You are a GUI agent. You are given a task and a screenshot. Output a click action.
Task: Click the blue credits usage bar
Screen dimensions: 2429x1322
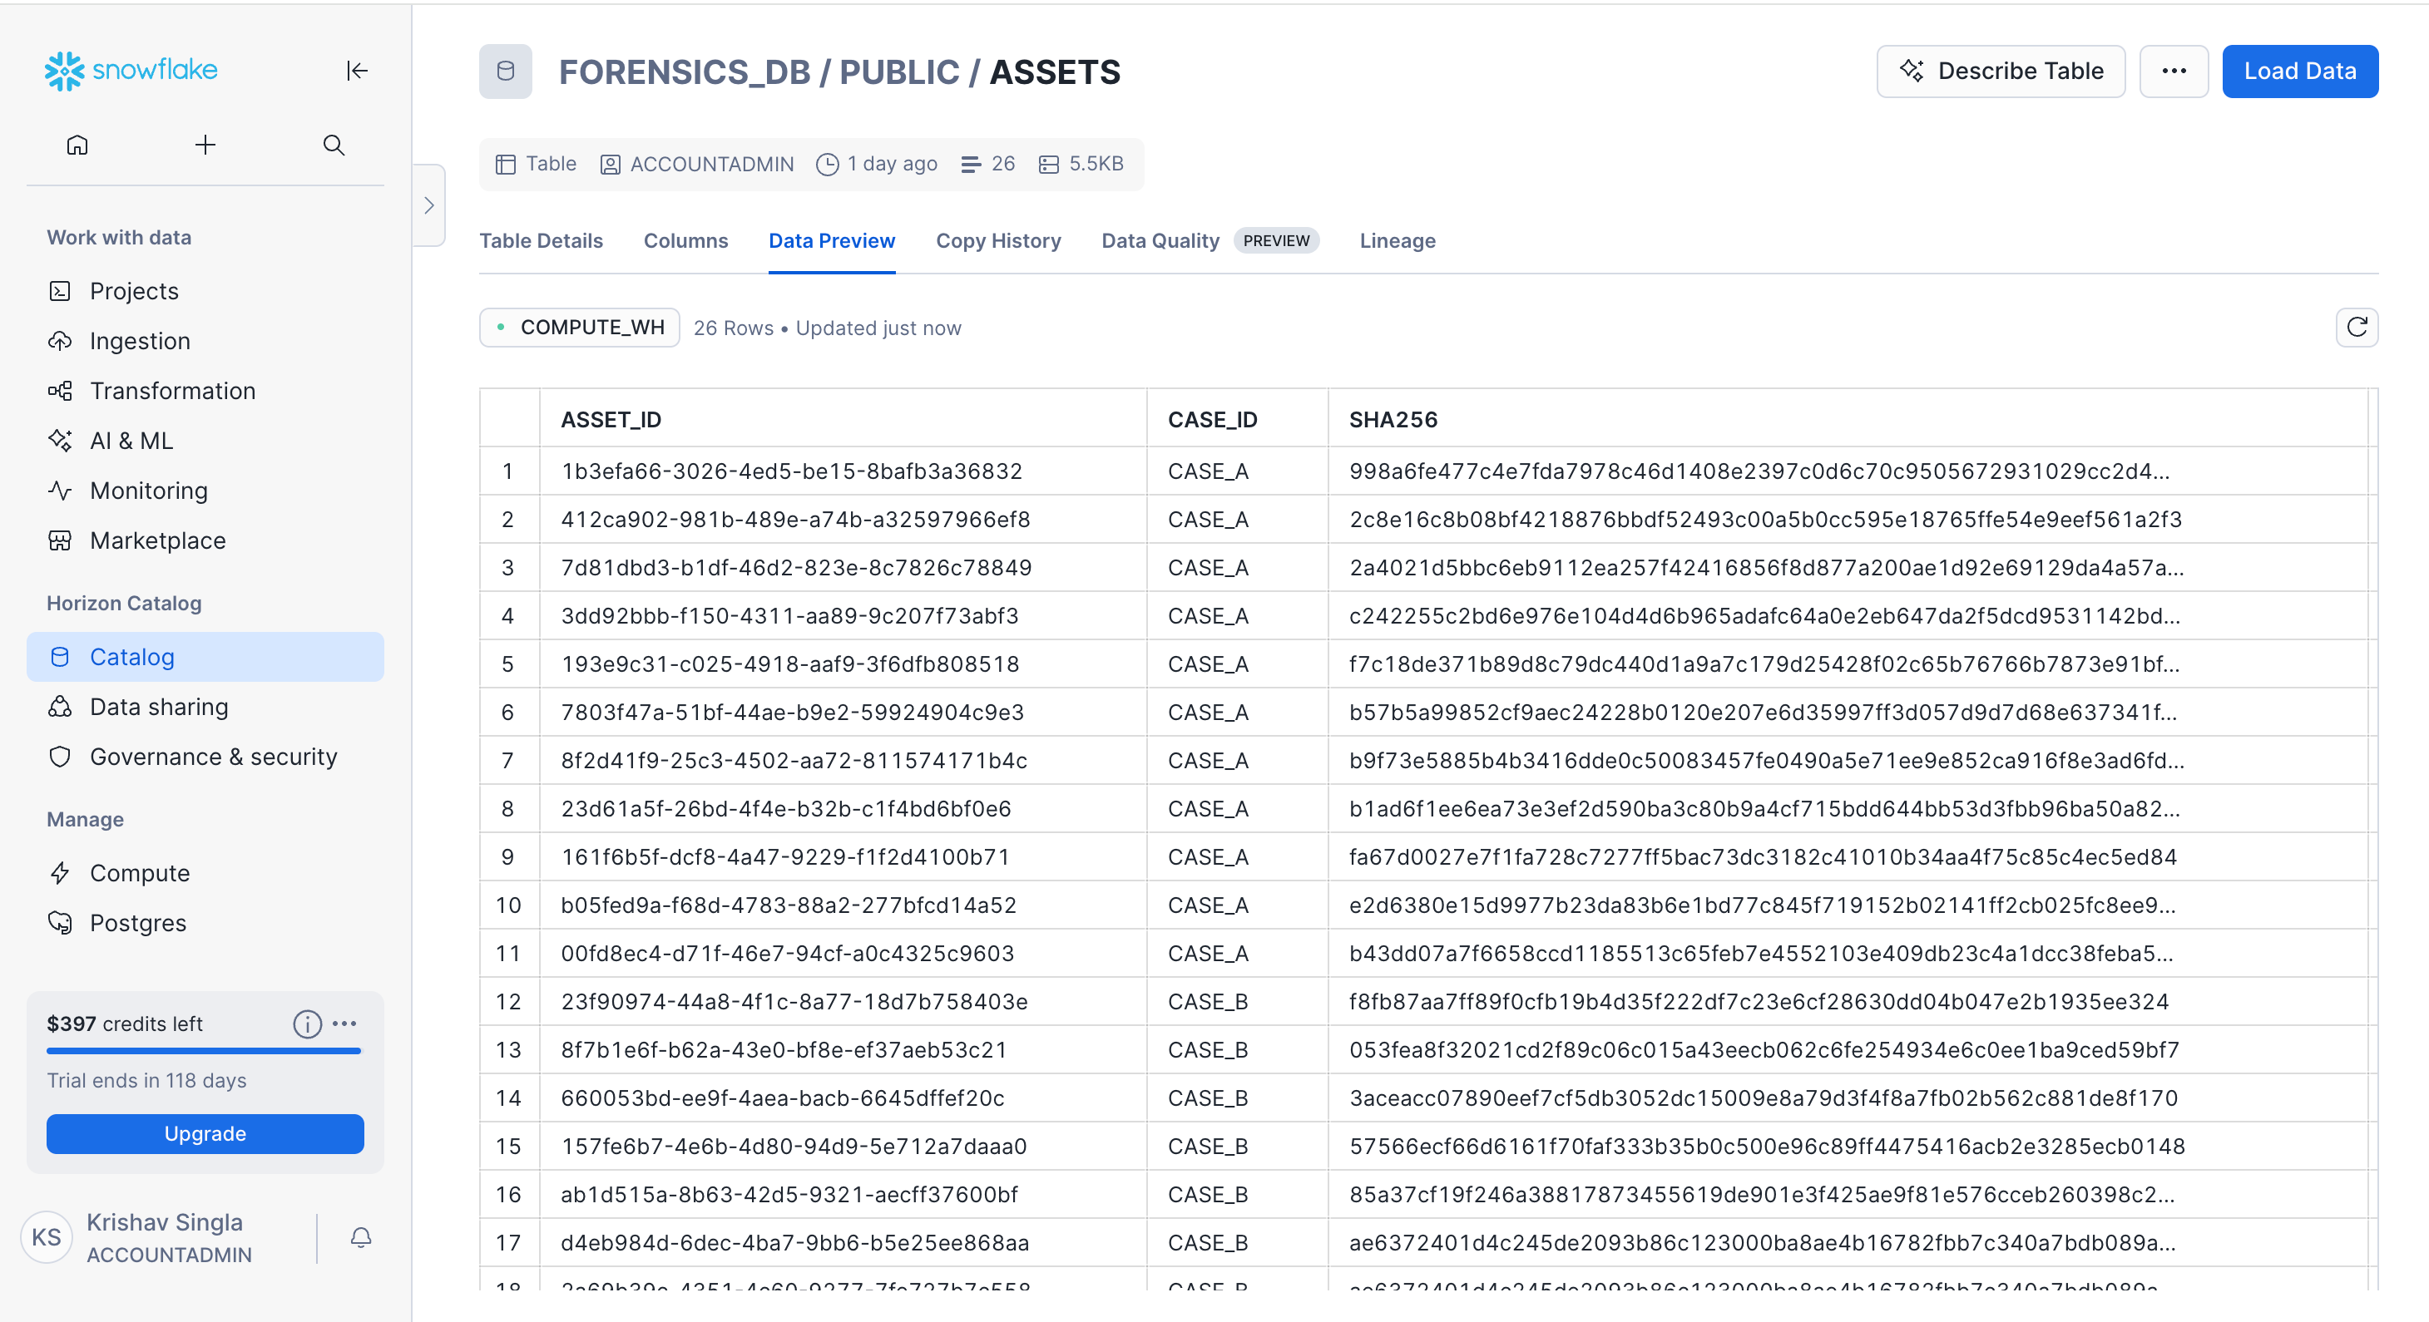click(x=204, y=1051)
